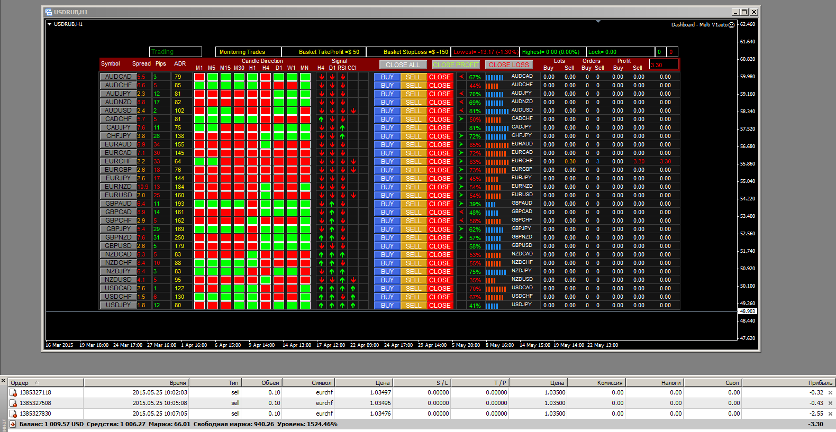Click CLOSE on the NZDUSD row

click(440, 280)
